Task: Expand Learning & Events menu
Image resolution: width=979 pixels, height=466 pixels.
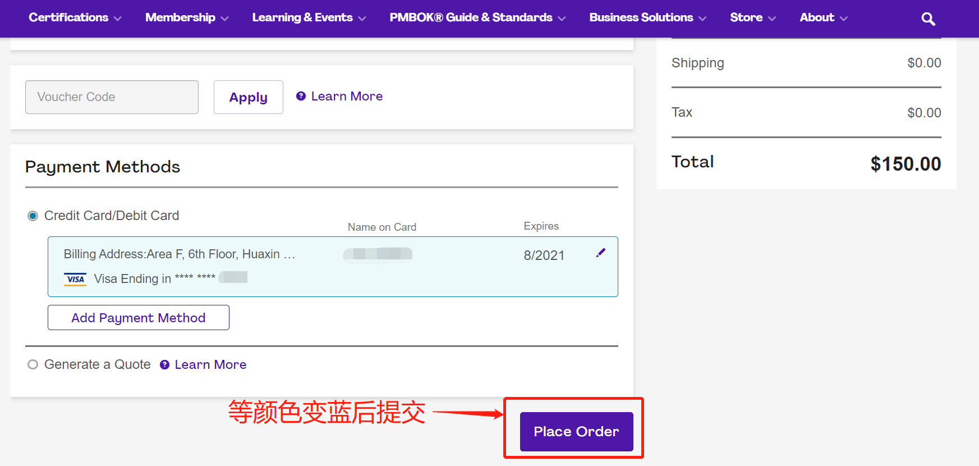Action: click(309, 18)
